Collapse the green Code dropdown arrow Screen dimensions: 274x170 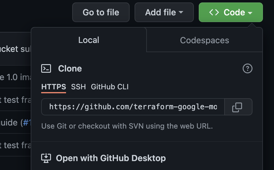coord(250,13)
